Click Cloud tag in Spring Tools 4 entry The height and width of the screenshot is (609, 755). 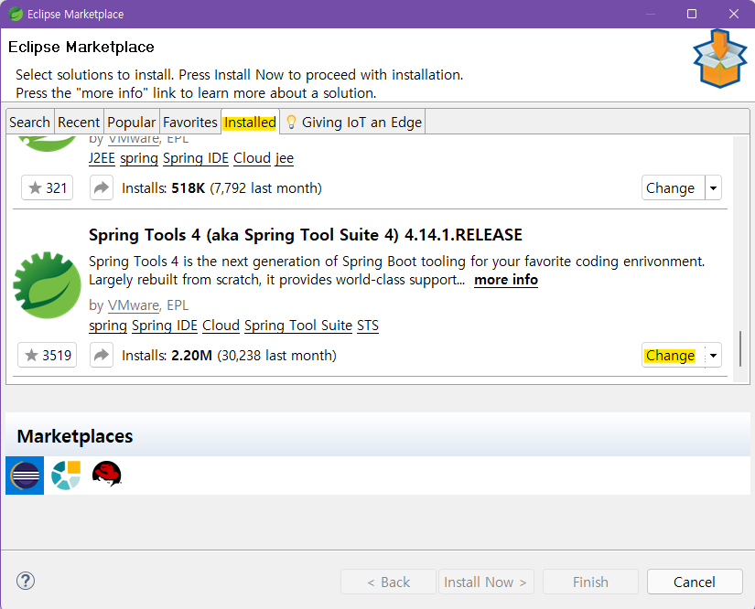(221, 326)
